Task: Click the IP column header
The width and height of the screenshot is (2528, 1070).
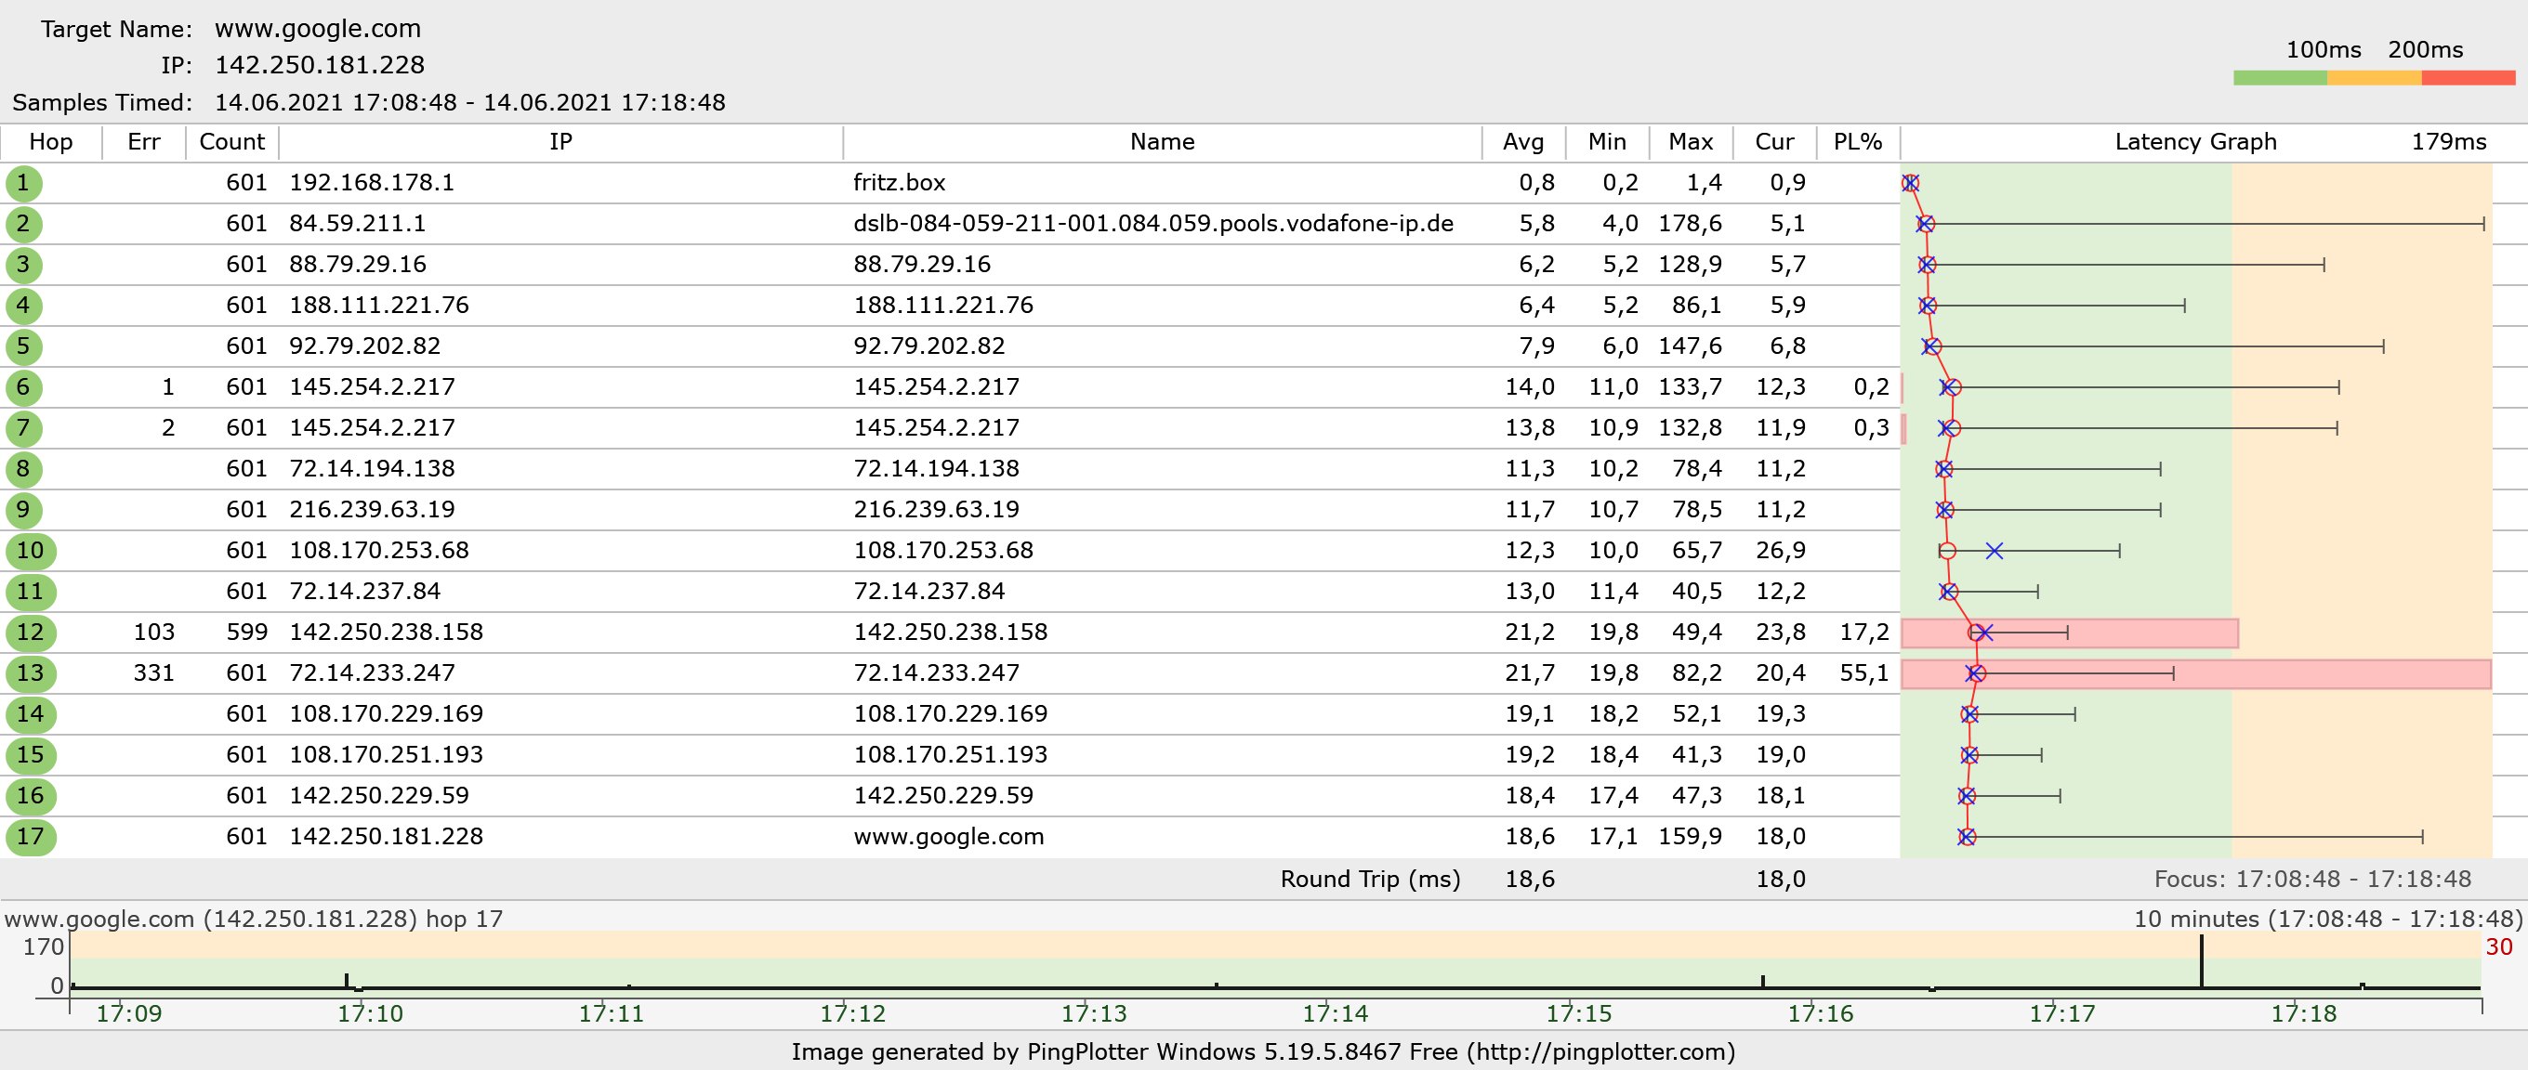Action: pyautogui.click(x=560, y=142)
